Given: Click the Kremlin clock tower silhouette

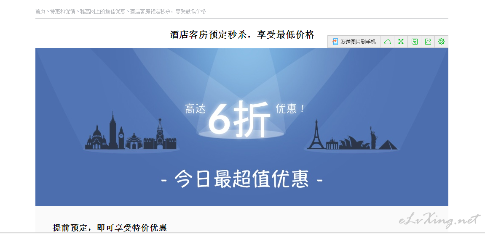Looking at the screenshot, I should click(160, 133).
